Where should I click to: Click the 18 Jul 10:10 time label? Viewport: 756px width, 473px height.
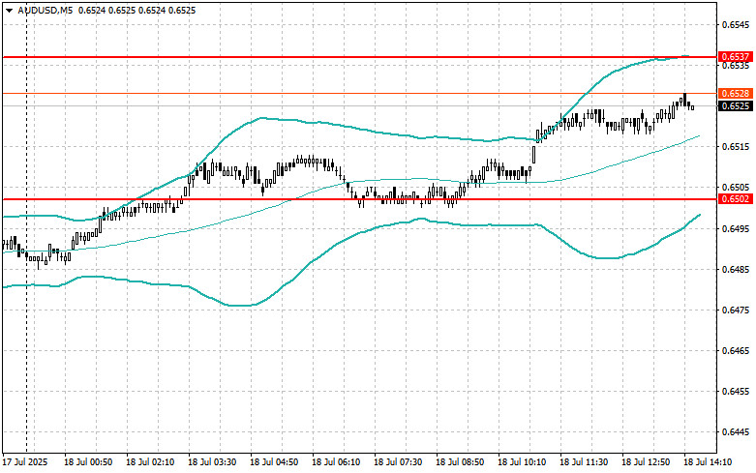pyautogui.click(x=522, y=462)
